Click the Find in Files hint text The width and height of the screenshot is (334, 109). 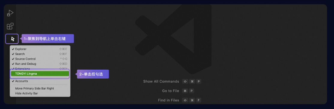click(x=168, y=100)
